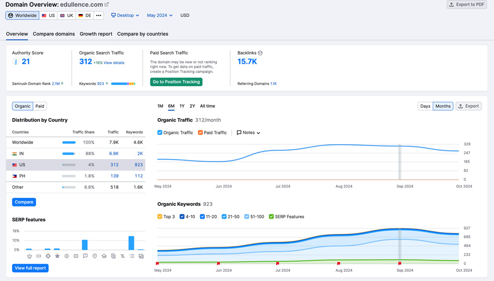This screenshot has width=494, height=281.
Task: Select the Worldwide globe button
Action: [22, 15]
